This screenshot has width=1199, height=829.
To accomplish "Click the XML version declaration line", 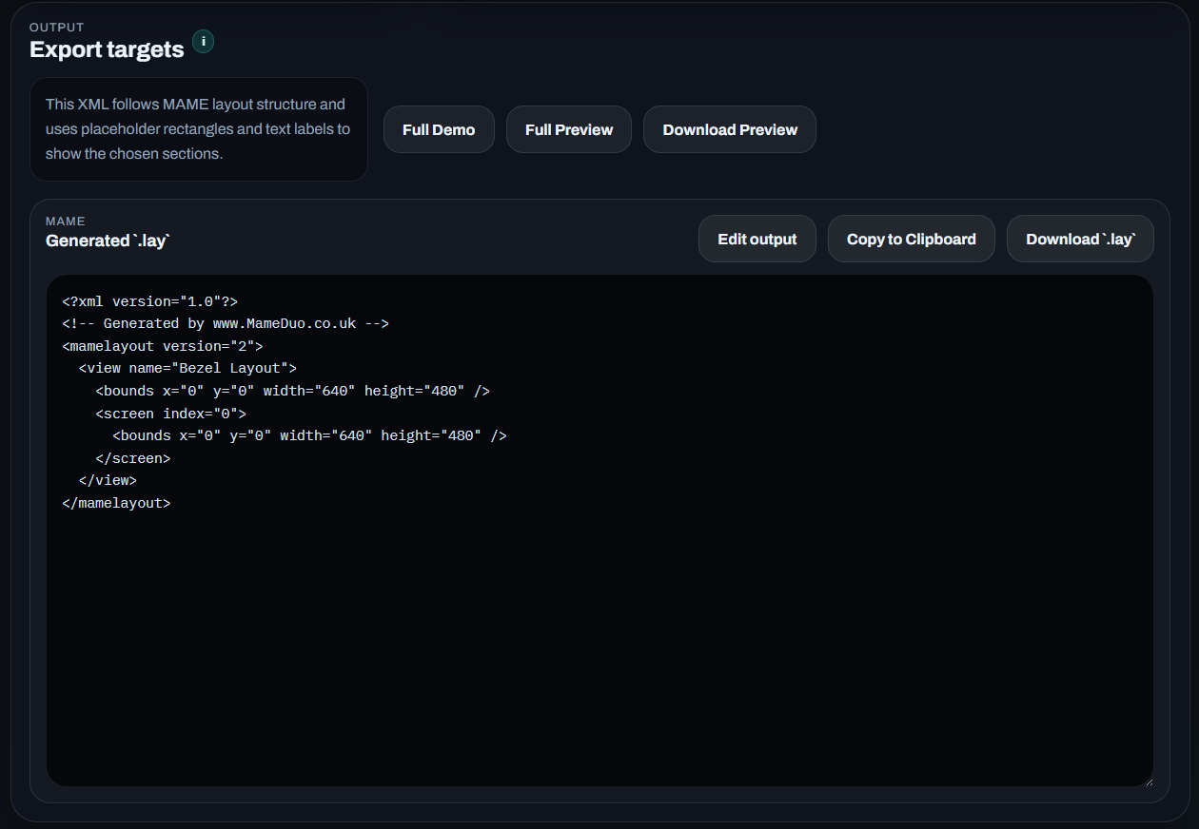I will pos(150,301).
